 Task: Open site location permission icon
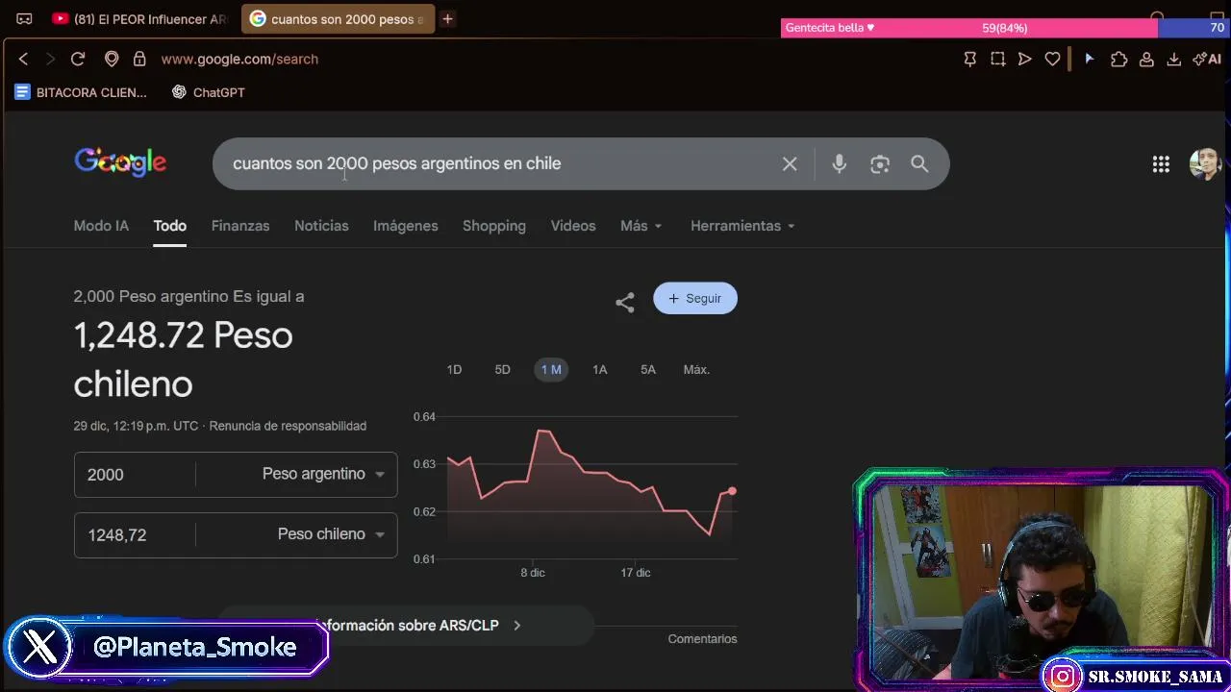tap(112, 59)
